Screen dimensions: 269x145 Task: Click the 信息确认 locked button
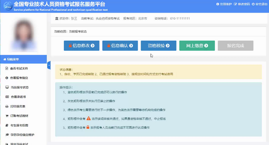(120, 46)
